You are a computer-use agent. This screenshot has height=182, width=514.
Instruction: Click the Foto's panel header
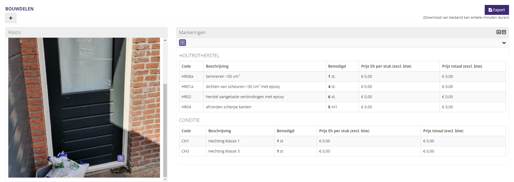coord(86,32)
